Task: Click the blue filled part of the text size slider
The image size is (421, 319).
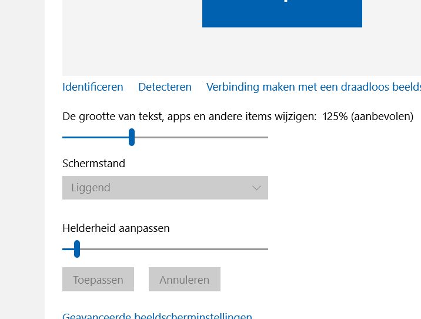Action: pyautogui.click(x=95, y=137)
